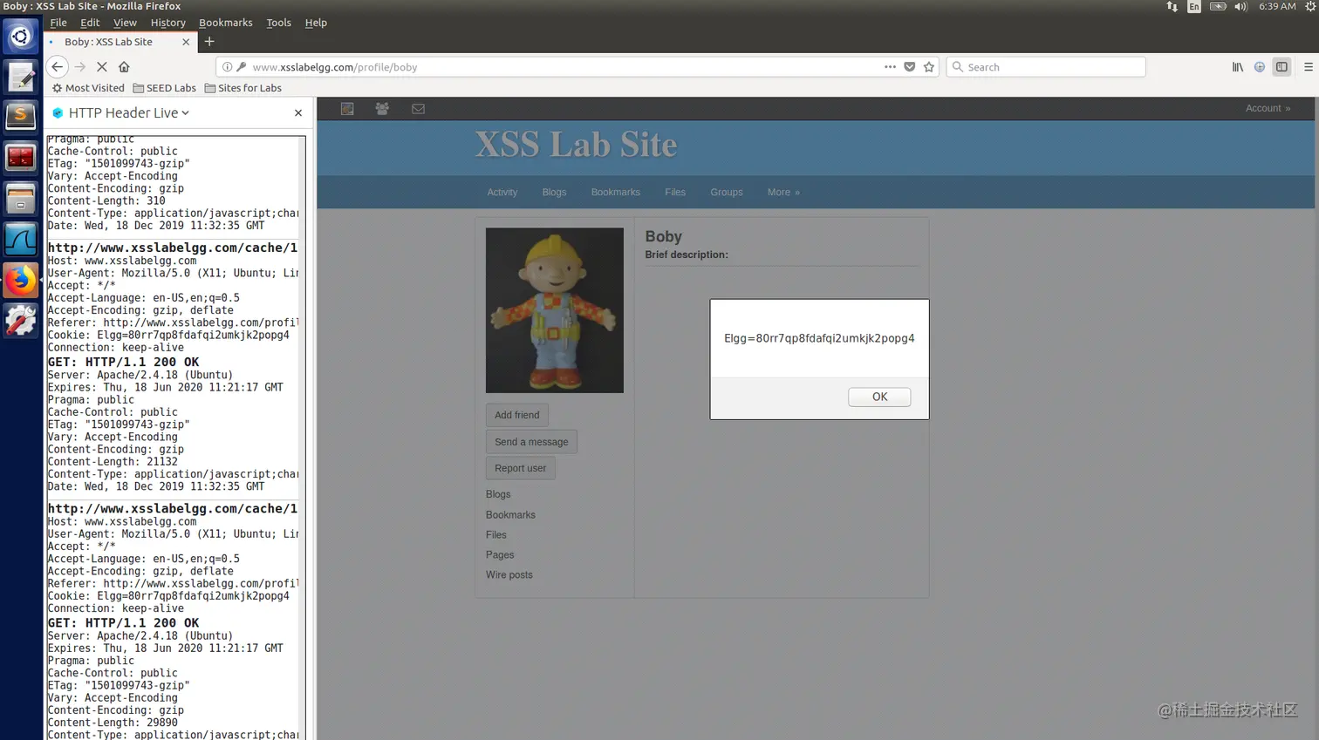Open the battery indicator in the system tray
Image resolution: width=1319 pixels, height=740 pixels.
click(1218, 6)
